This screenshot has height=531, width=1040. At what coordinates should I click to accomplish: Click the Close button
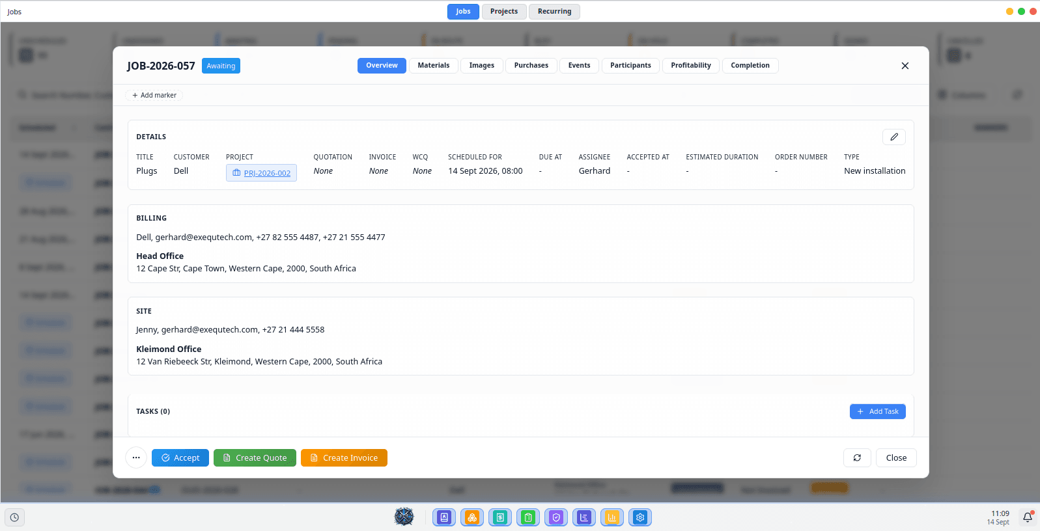click(x=896, y=457)
